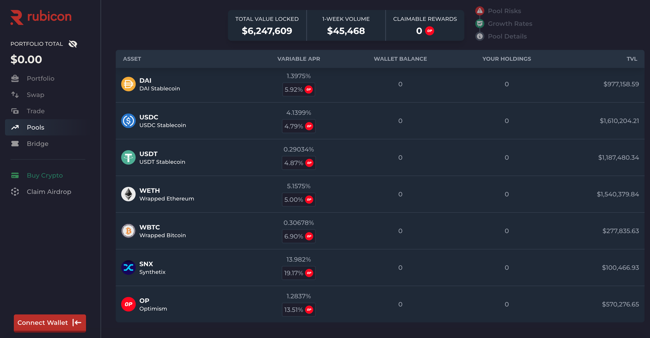Click DAI TVL $977,158.59
Screen dimensions: 650x338
pos(621,84)
